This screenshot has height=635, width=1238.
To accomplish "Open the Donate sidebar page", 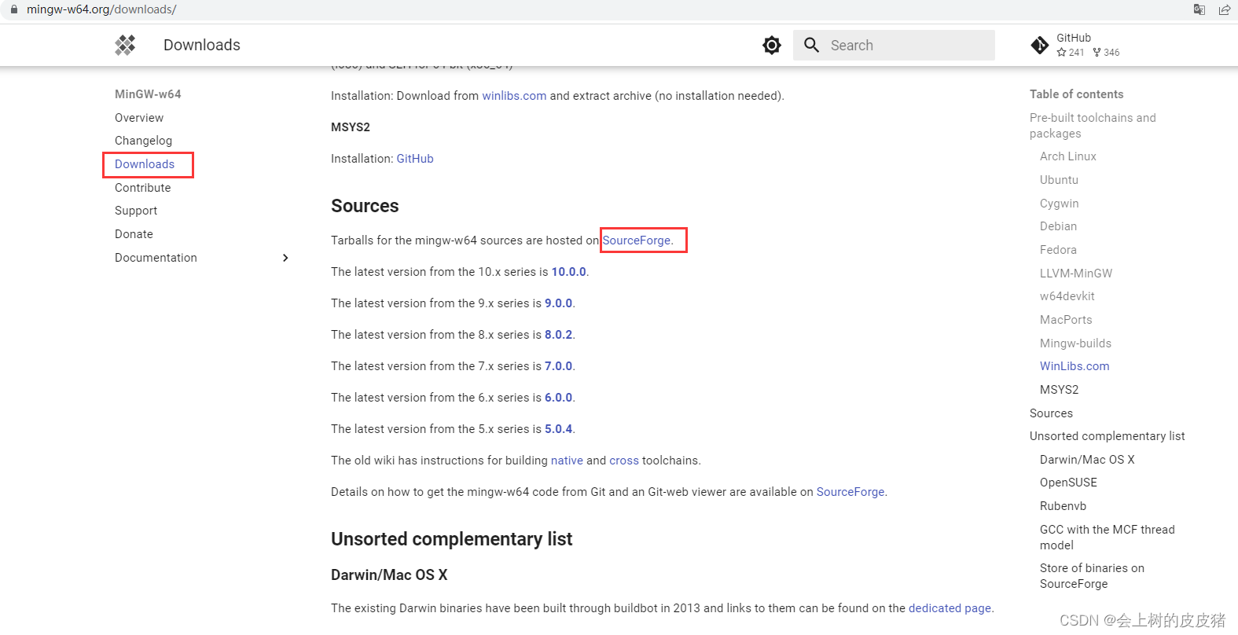I will coord(134,234).
